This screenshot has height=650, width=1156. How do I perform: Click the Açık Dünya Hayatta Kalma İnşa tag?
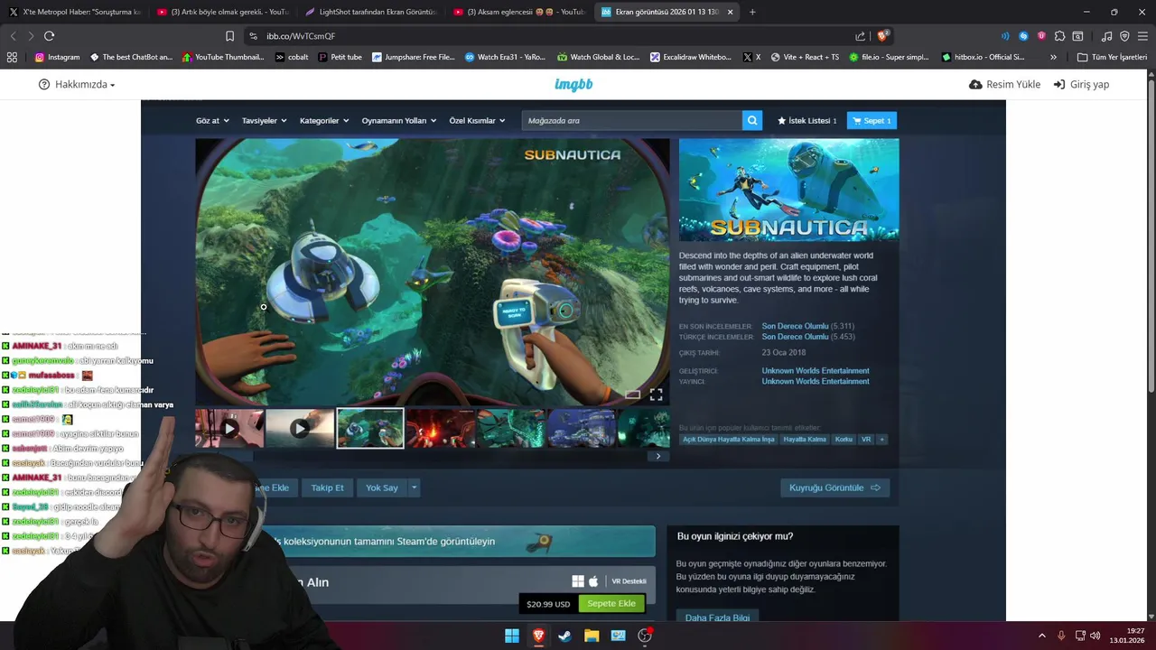729,440
